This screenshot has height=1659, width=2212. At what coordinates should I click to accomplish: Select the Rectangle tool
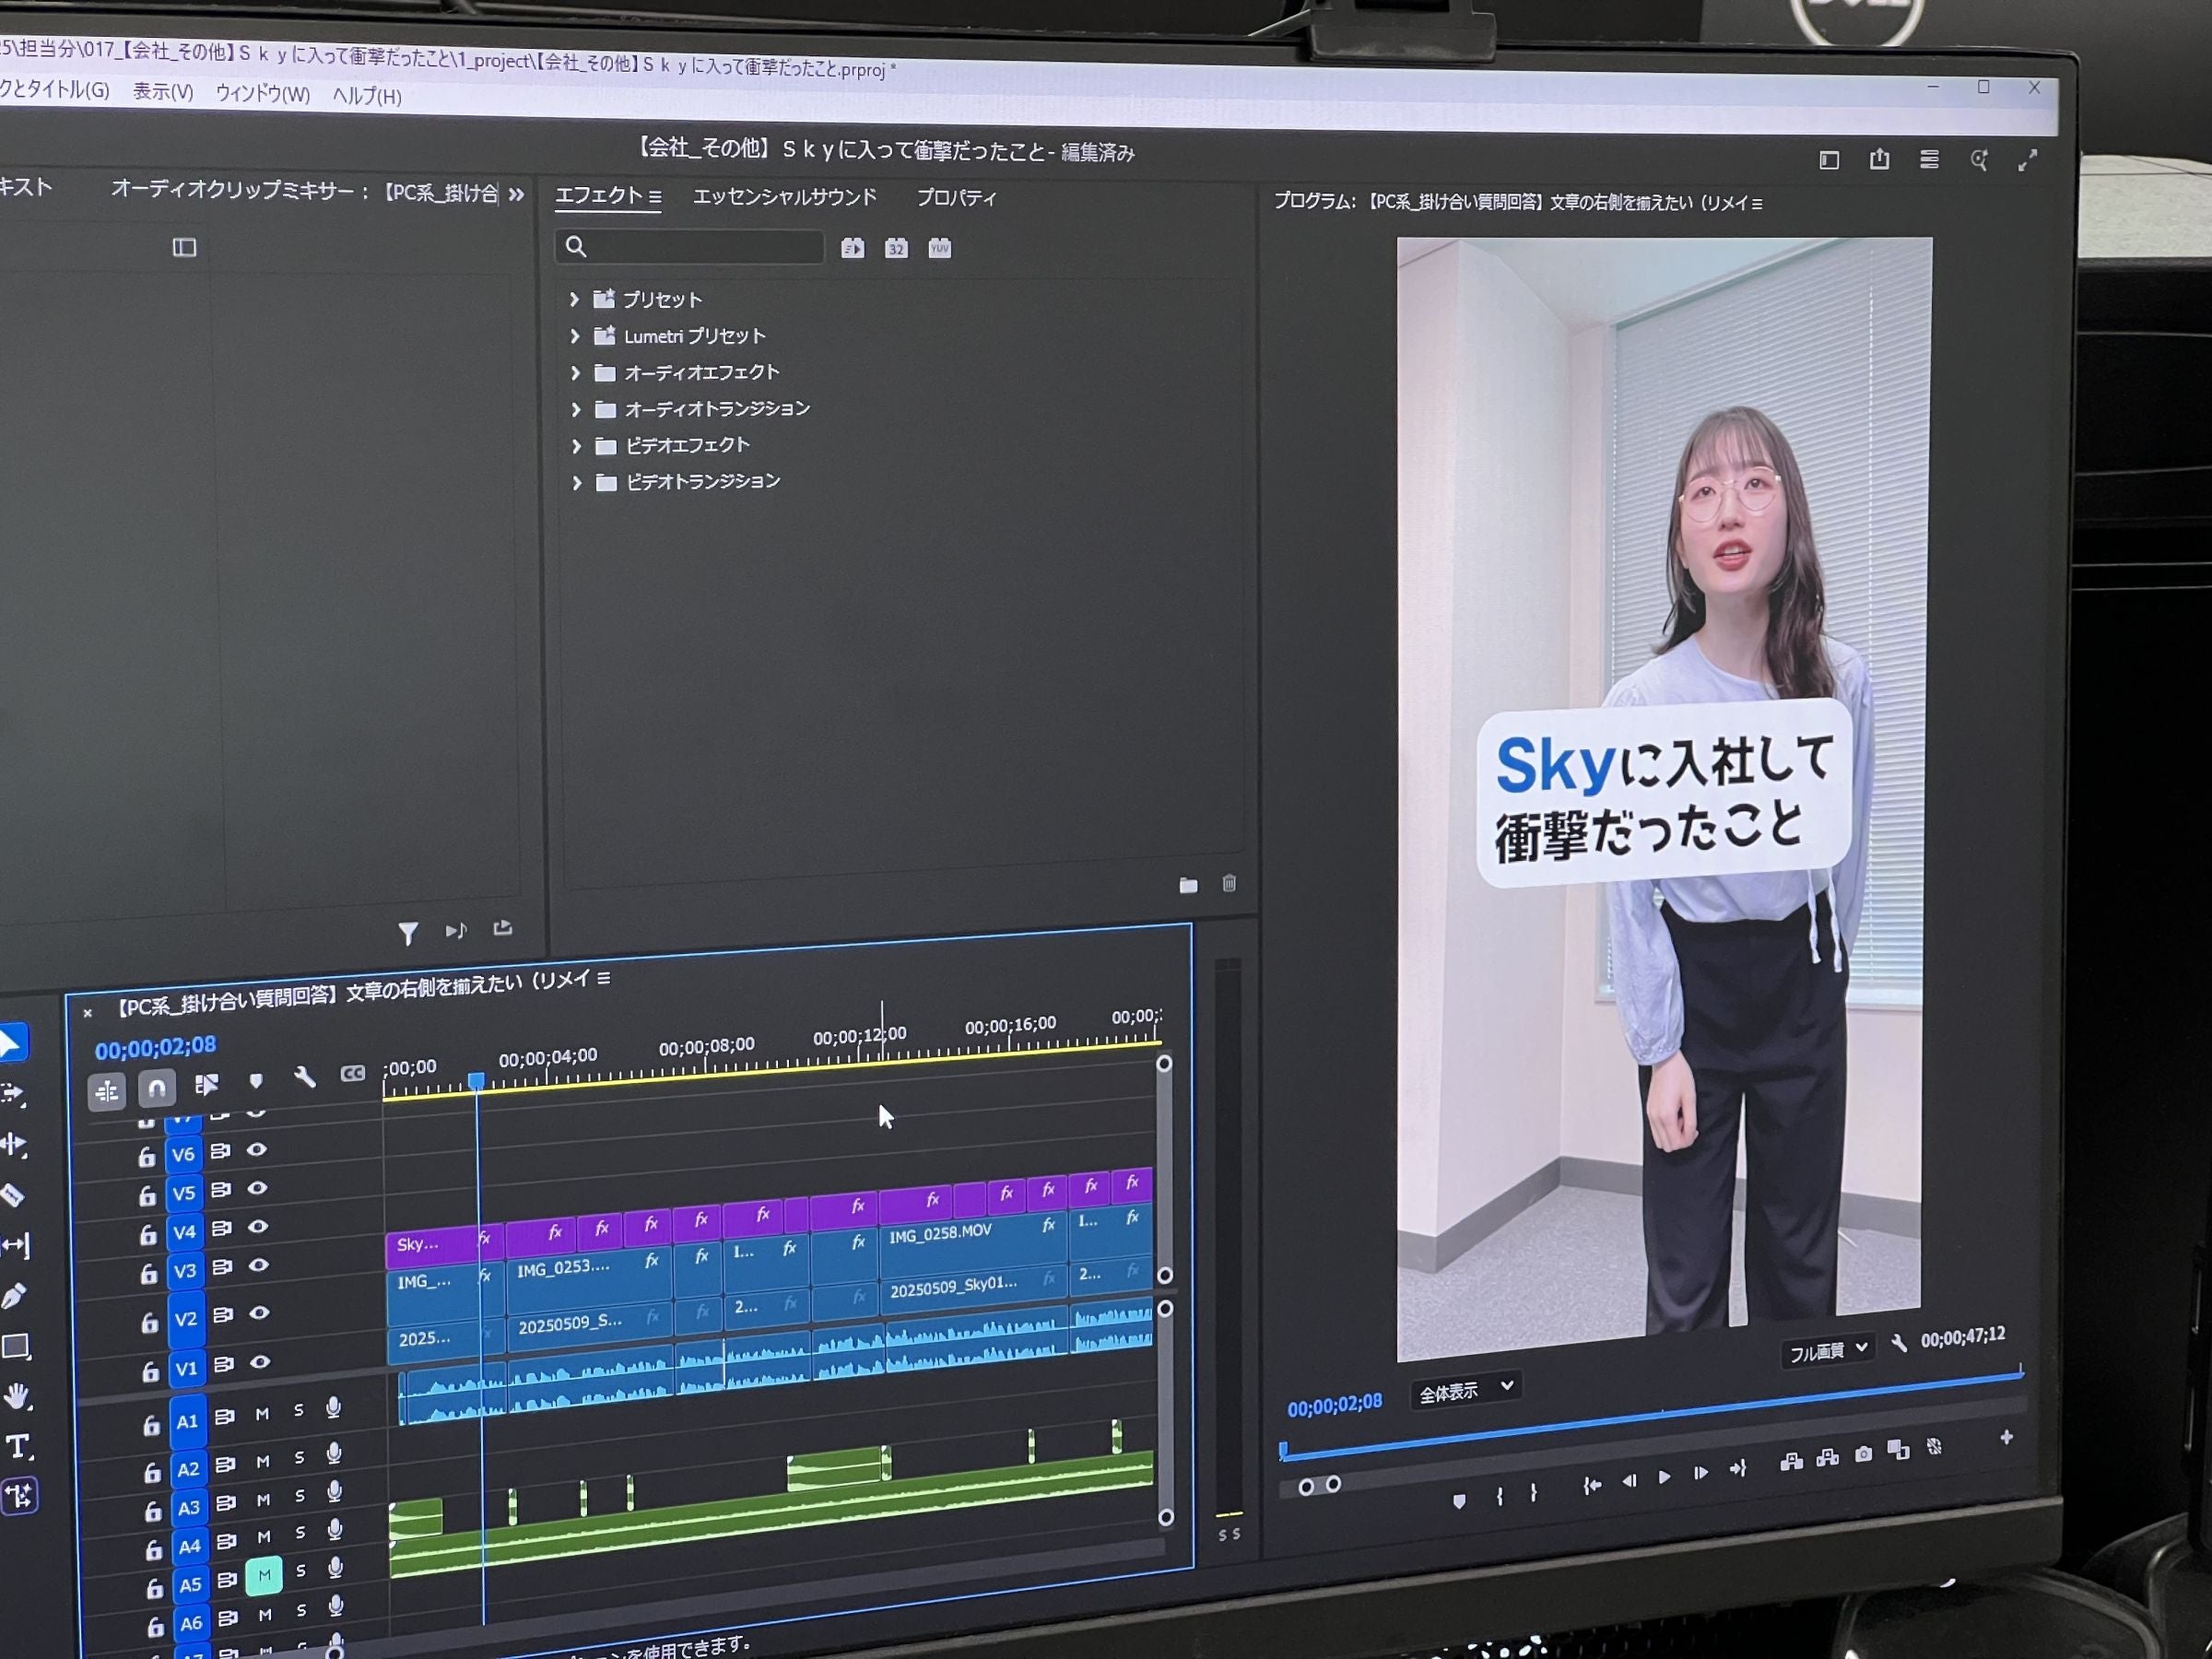point(16,1346)
